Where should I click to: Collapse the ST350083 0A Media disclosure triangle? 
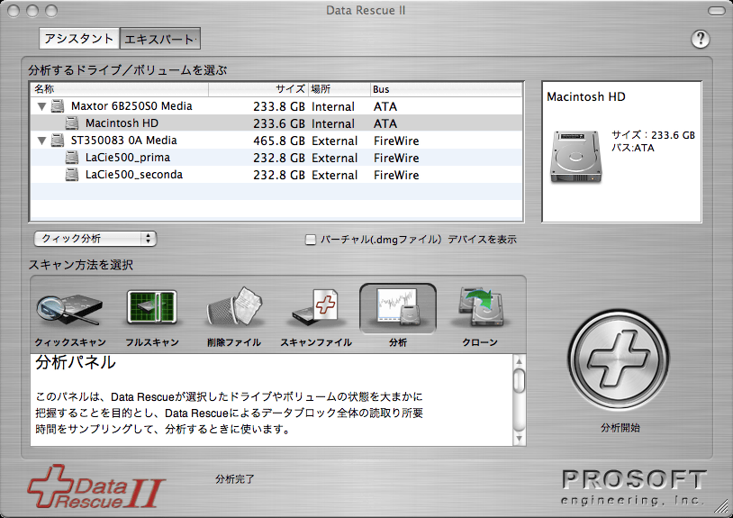pos(41,141)
